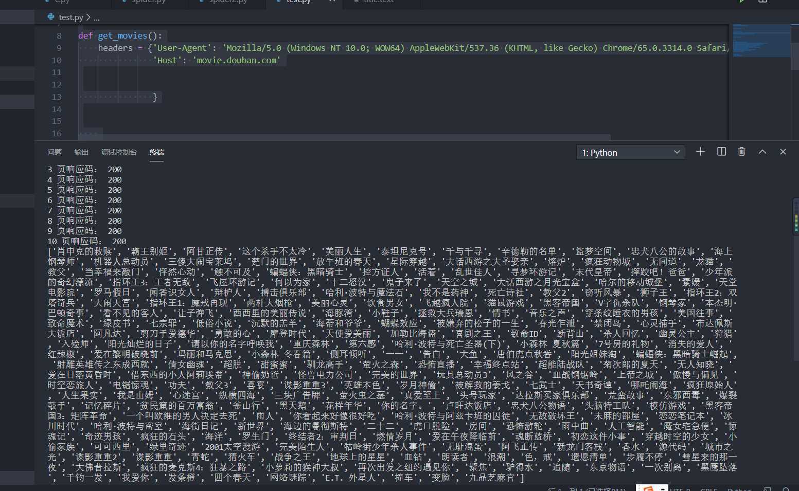Click the editor horizontal scrollbar
The image size is (799, 491).
point(345,137)
